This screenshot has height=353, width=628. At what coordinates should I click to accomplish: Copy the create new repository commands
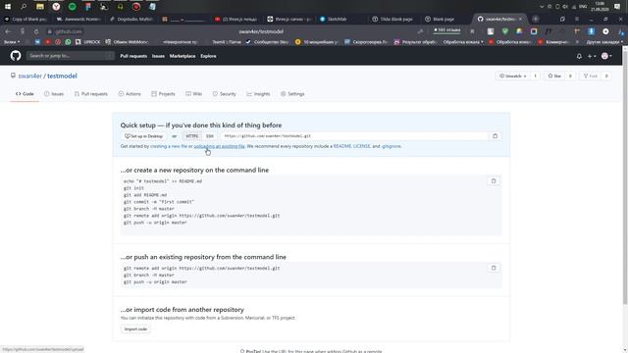[x=494, y=181]
